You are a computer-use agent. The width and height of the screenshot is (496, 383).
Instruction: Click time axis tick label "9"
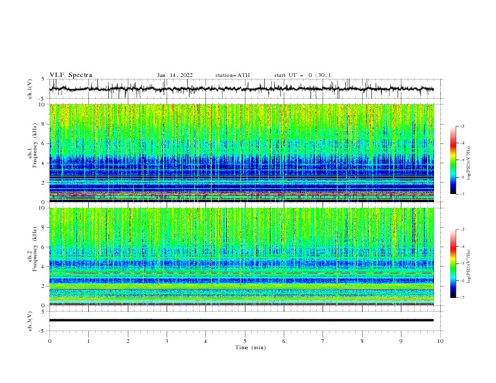click(x=401, y=341)
